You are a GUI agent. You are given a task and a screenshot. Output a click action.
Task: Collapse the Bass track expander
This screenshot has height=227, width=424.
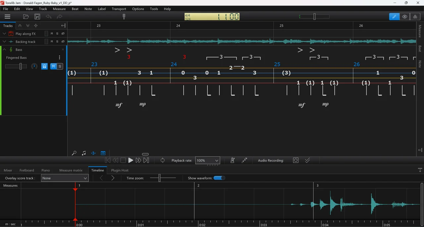click(x=5, y=50)
